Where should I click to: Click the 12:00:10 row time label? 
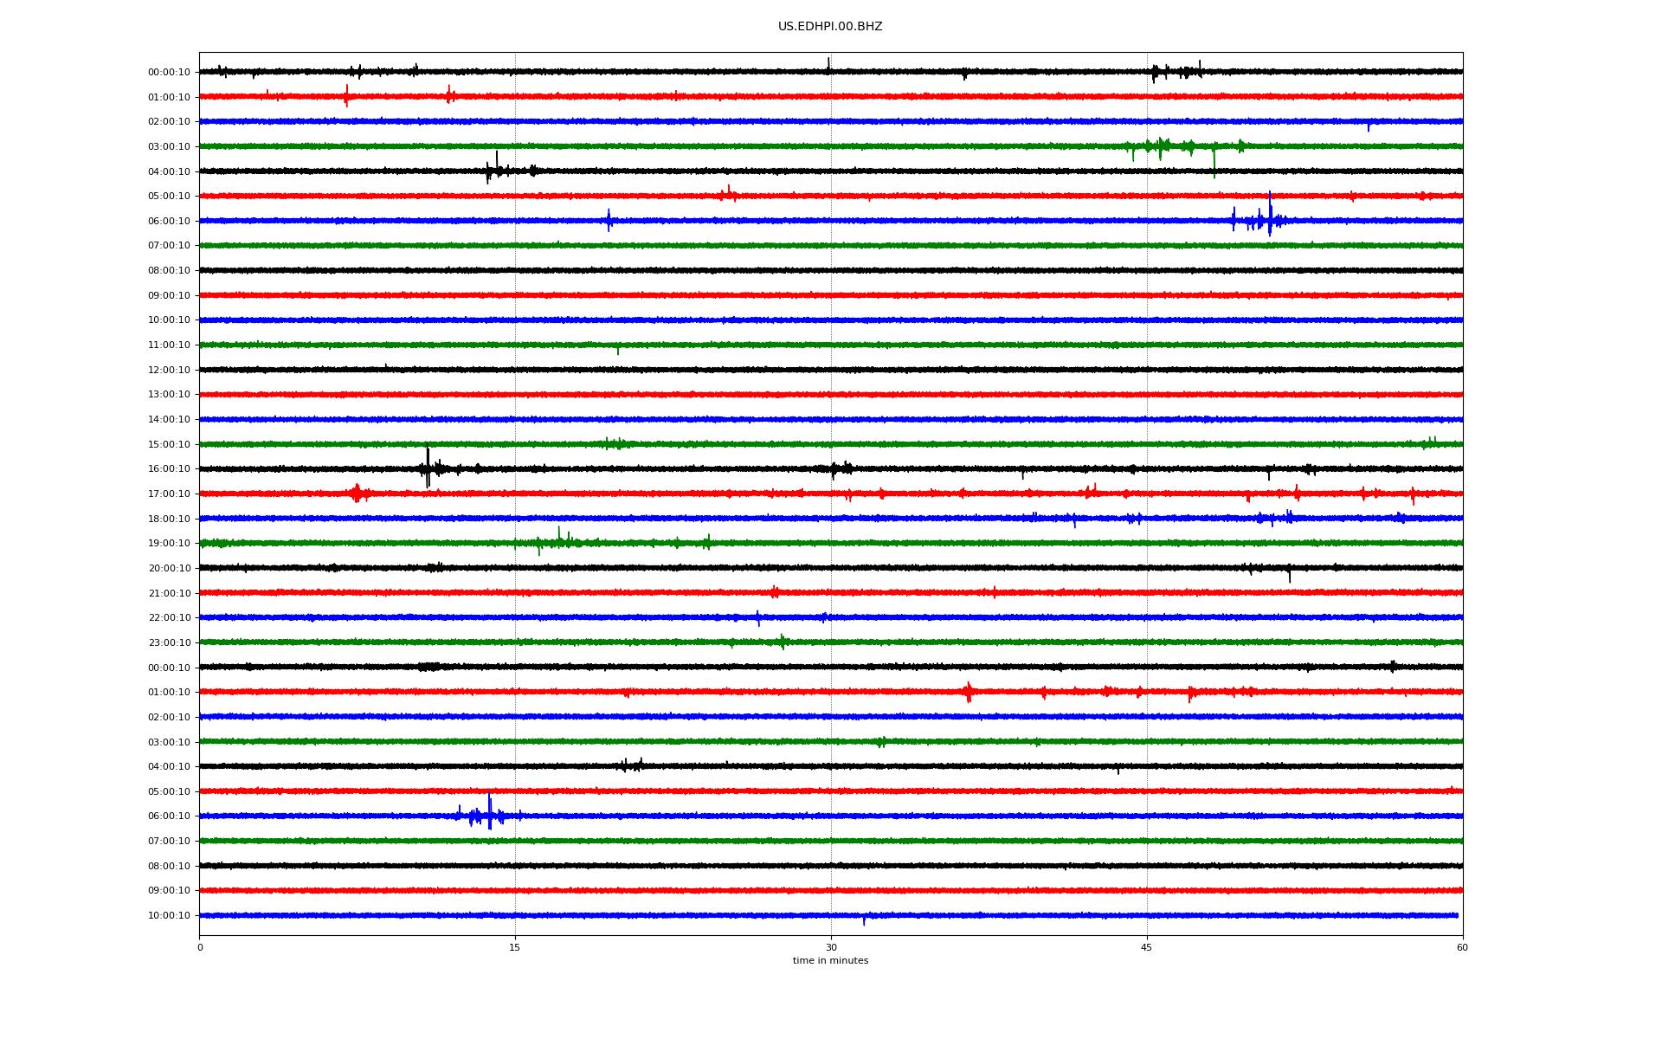point(169,371)
